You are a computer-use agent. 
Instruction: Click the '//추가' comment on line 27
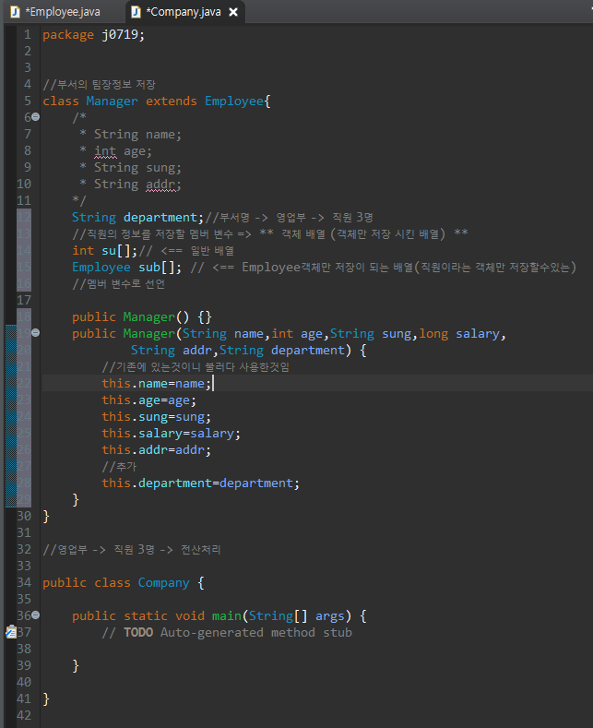[119, 467]
